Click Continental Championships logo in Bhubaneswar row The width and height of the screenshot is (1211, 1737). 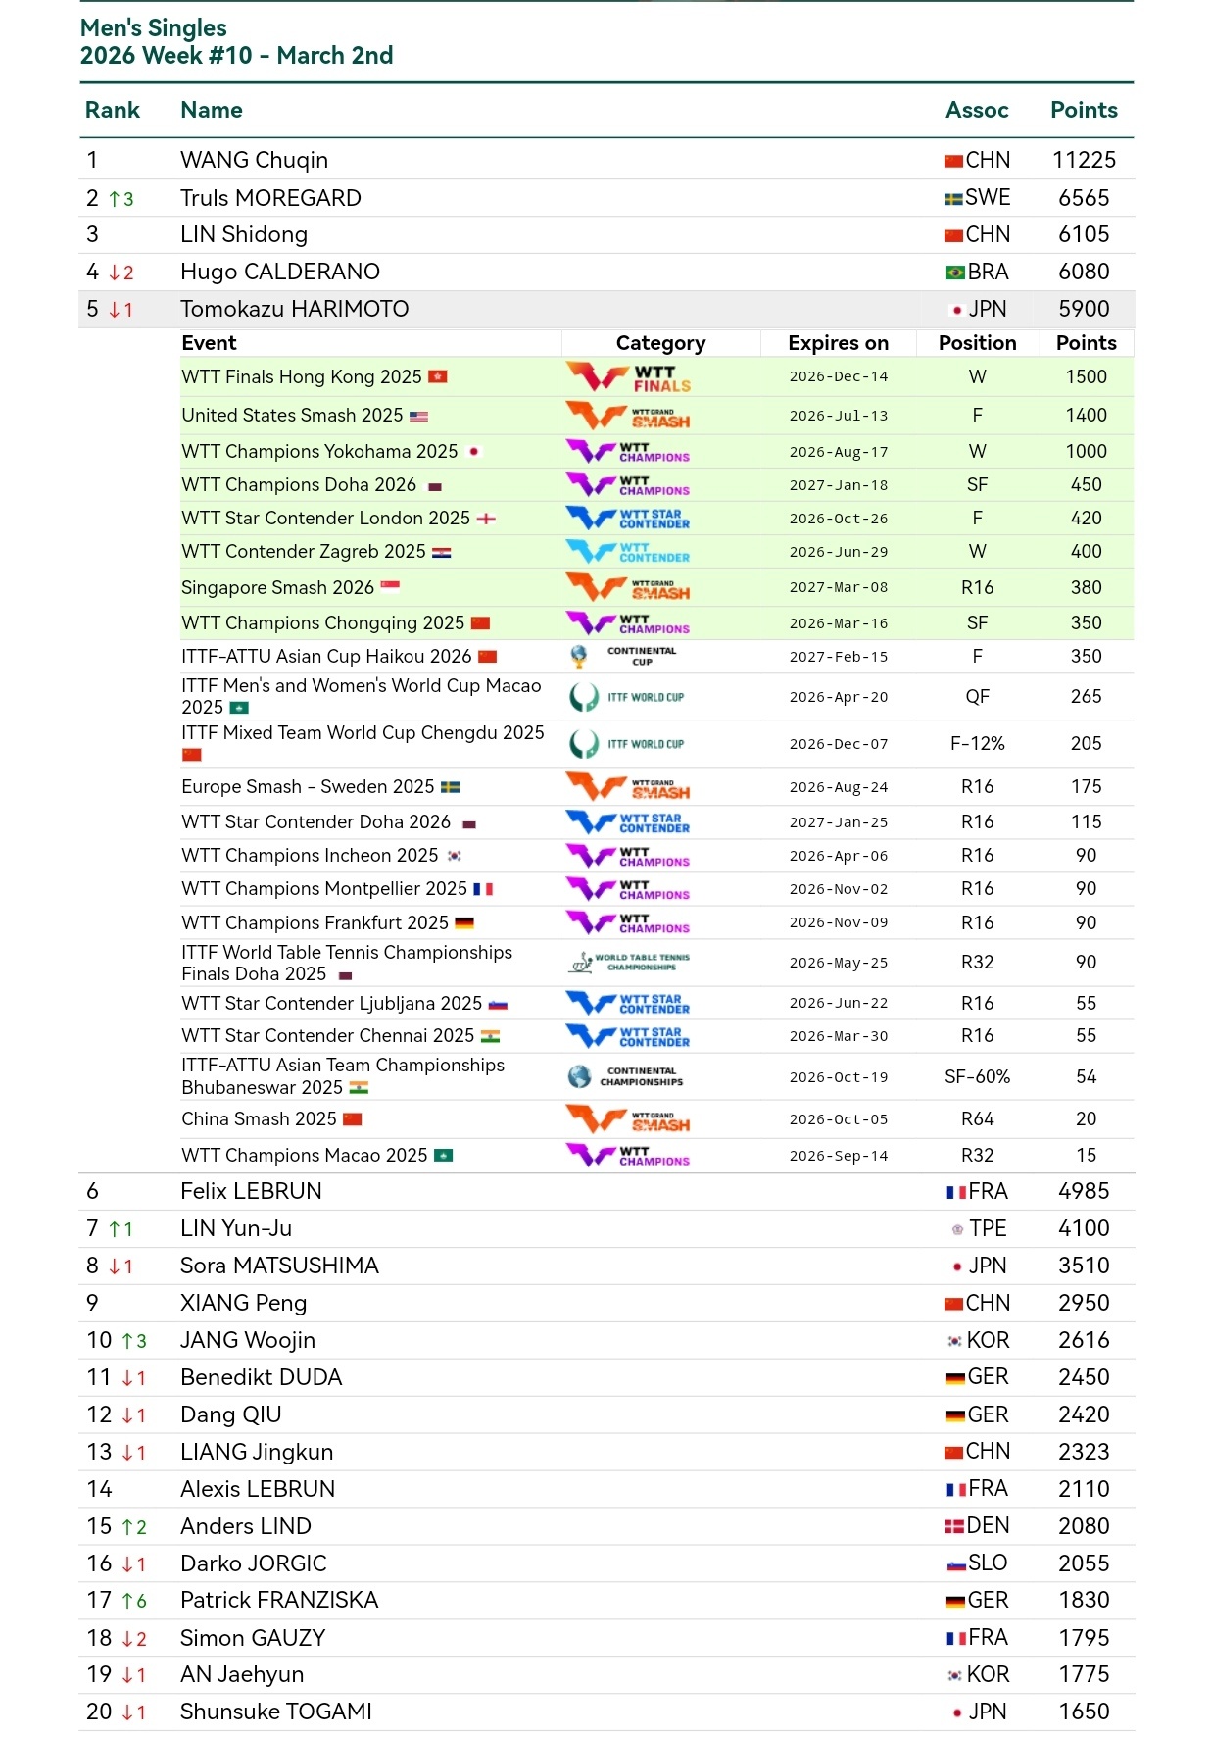point(626,1077)
